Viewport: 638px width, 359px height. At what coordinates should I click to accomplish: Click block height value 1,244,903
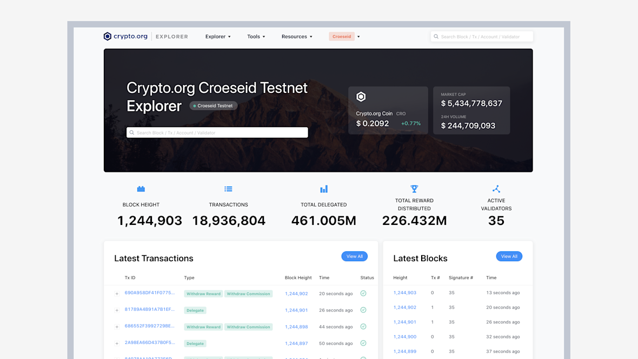[150, 221]
